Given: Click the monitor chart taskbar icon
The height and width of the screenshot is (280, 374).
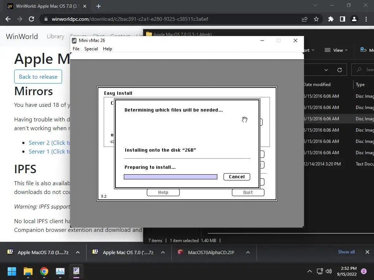Looking at the screenshot, I should pos(60,271).
